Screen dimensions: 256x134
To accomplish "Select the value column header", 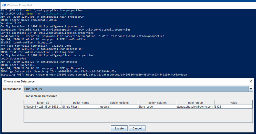I will coord(233,103).
